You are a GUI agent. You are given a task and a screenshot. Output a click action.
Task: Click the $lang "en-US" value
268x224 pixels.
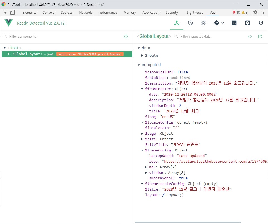coord(167,117)
